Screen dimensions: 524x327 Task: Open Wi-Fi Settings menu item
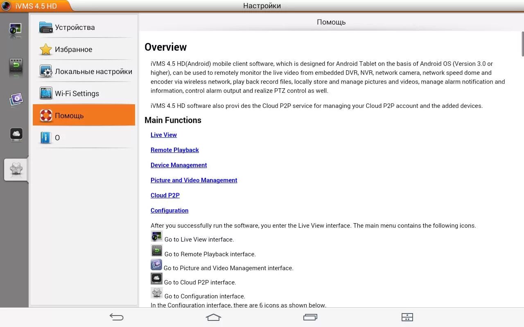click(x=84, y=94)
